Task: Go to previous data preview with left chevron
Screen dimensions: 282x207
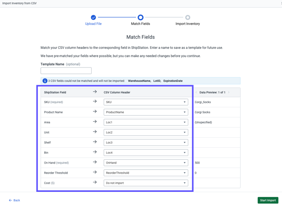Action: click(x=196, y=92)
